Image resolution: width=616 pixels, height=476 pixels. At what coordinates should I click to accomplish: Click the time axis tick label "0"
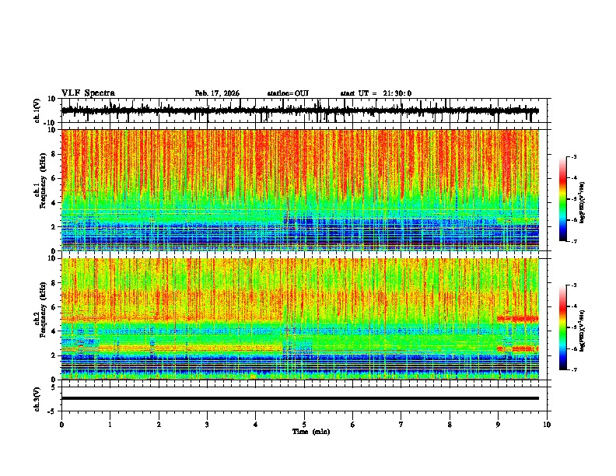coord(61,425)
